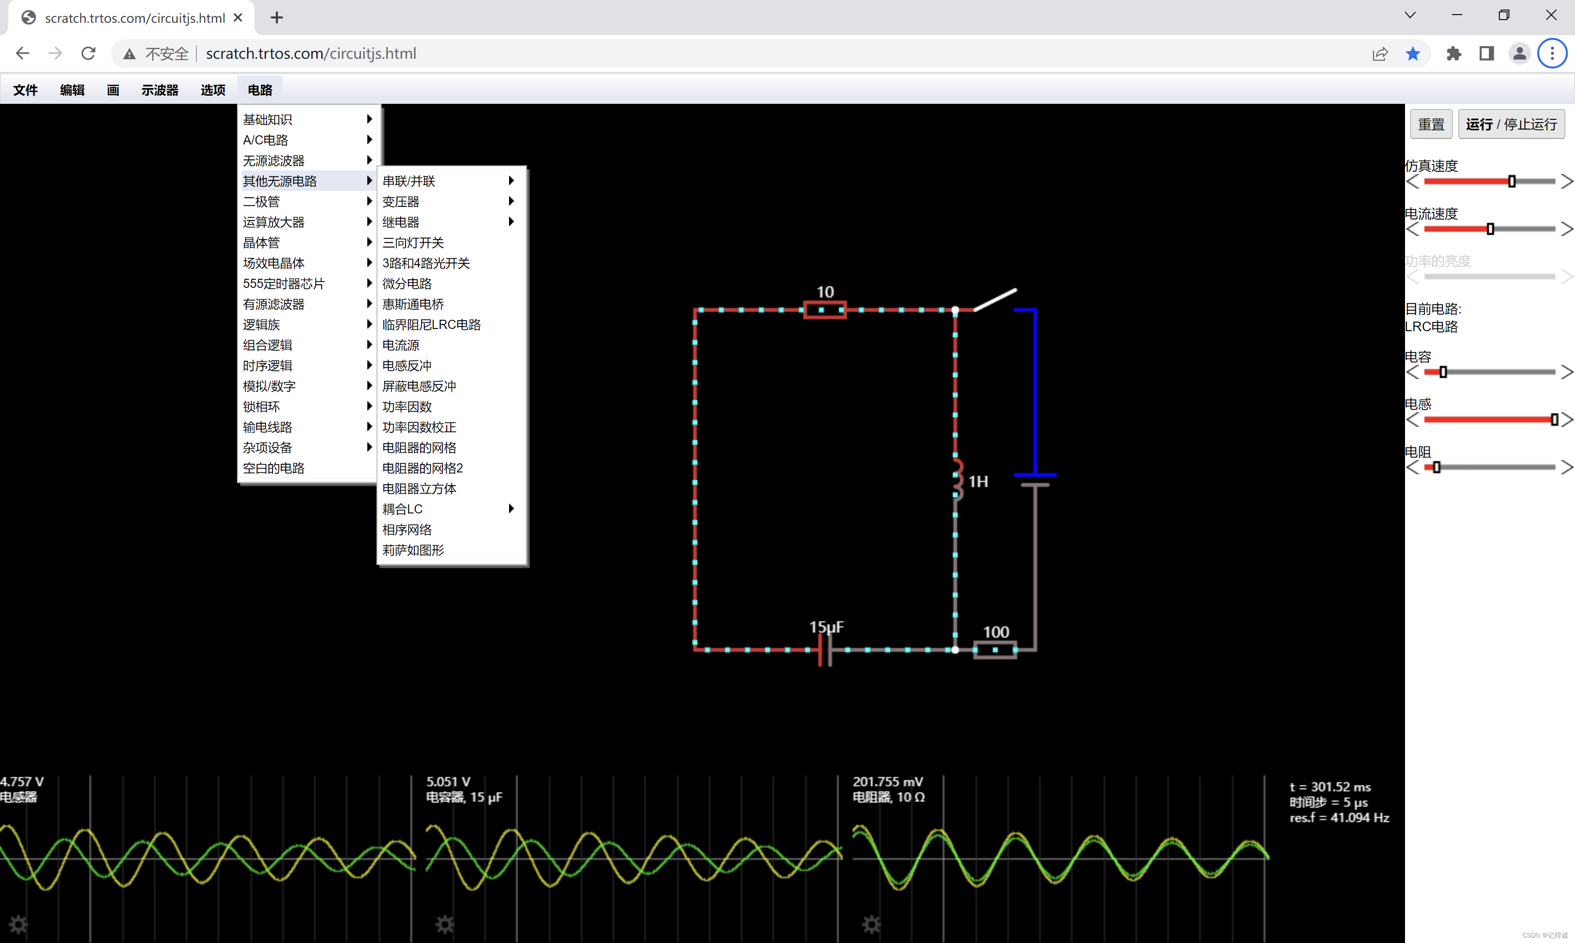Image resolution: width=1575 pixels, height=943 pixels.
Task: Expand 变压器 submenu
Action: [450, 201]
